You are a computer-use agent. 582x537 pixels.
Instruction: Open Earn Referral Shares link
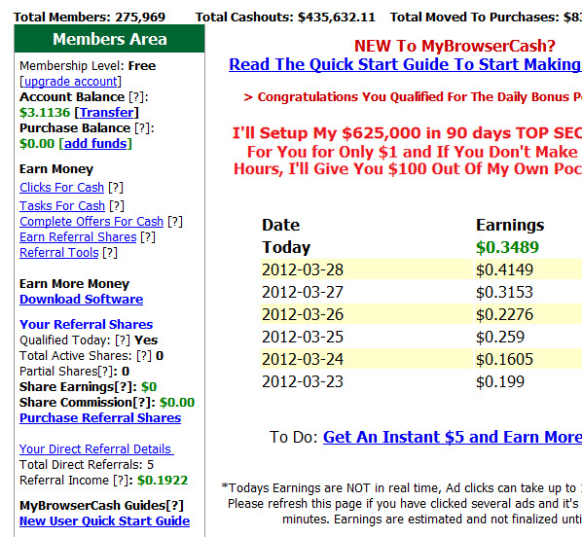point(78,236)
